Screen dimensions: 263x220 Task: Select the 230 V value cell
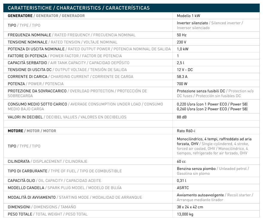tap(182, 42)
